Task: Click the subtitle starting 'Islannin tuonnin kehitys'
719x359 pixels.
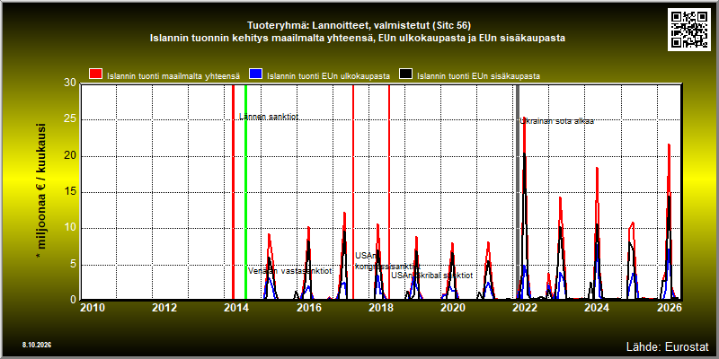Action: (x=358, y=39)
